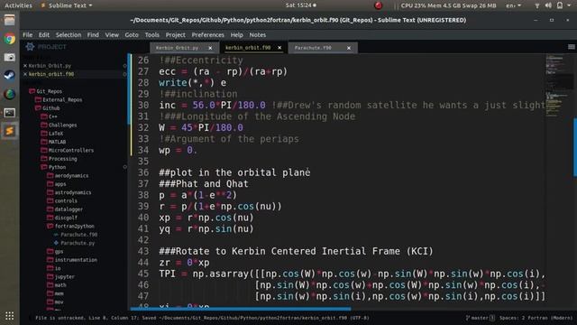577x325 pixels.
Task: Open the Edit menu
Action: [44, 34]
